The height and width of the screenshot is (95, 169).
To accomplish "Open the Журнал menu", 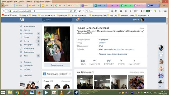I will pyautogui.click(x=21, y=2).
